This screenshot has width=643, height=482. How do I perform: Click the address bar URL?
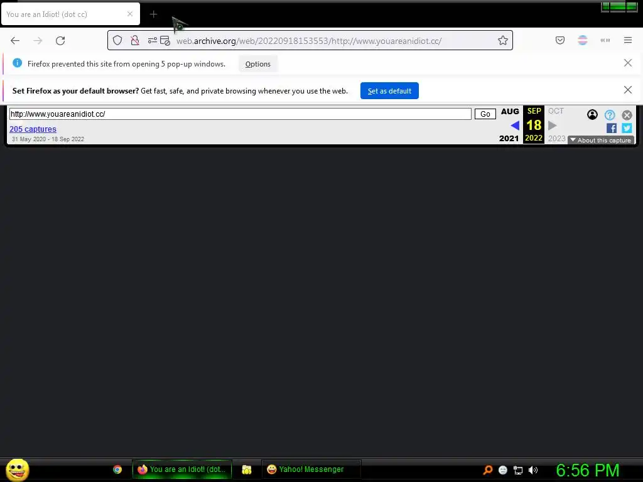tap(309, 41)
